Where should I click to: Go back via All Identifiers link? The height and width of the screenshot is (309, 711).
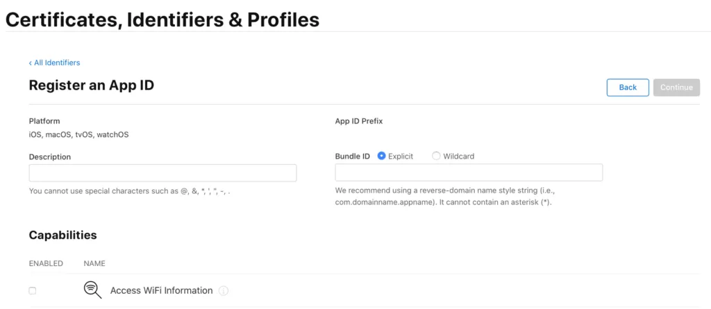coord(54,62)
